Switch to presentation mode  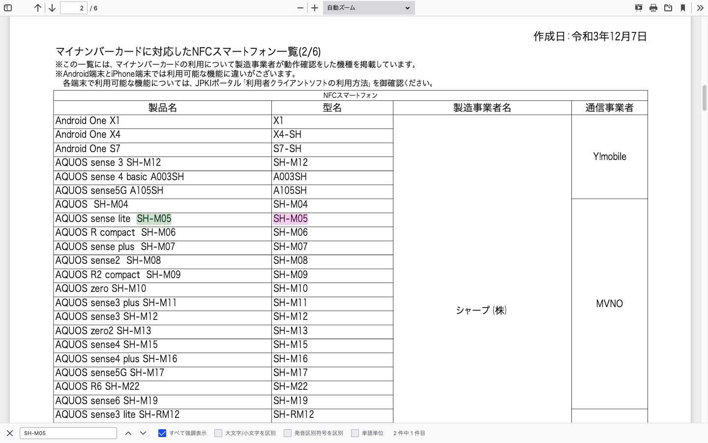pyautogui.click(x=639, y=8)
